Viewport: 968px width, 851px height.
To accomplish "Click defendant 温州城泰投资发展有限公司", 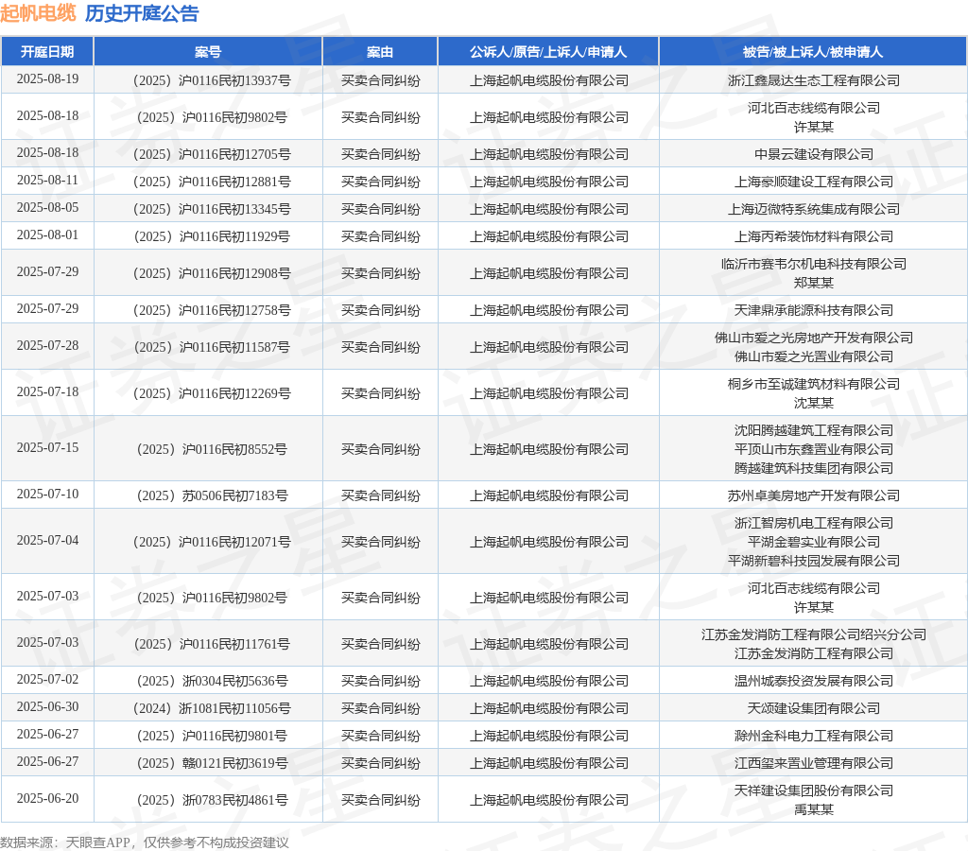I will coord(814,681).
